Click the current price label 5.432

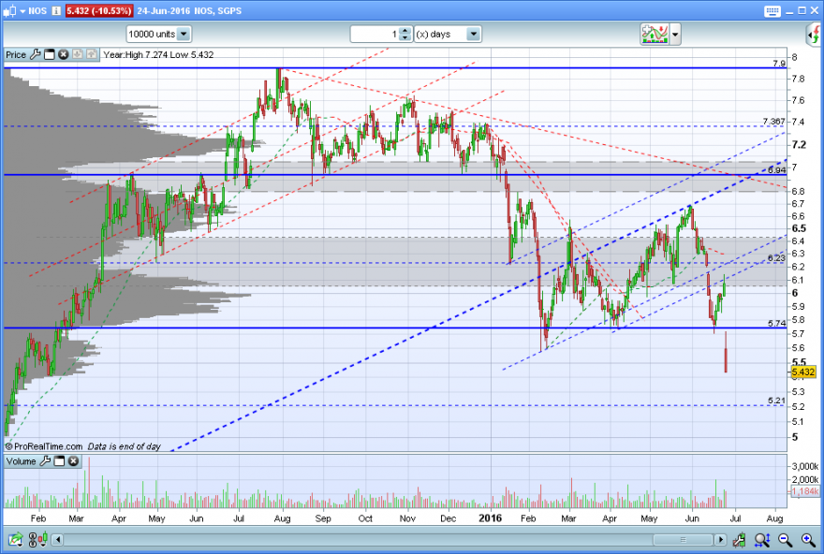click(803, 372)
